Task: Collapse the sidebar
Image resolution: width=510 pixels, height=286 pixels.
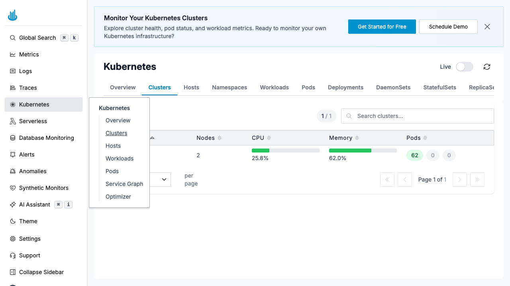Action: tap(41, 272)
